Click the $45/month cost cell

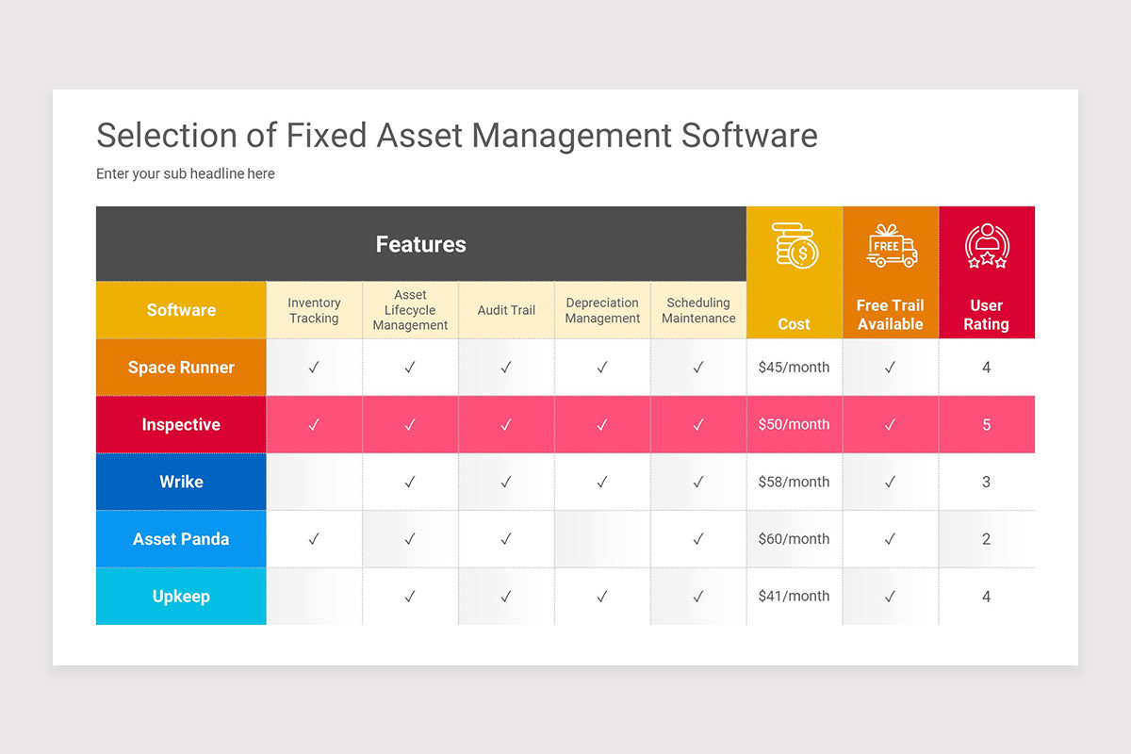pyautogui.click(x=794, y=367)
